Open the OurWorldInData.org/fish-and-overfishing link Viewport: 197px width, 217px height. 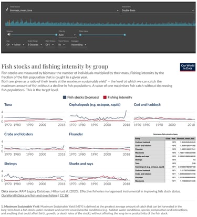[29, 196]
